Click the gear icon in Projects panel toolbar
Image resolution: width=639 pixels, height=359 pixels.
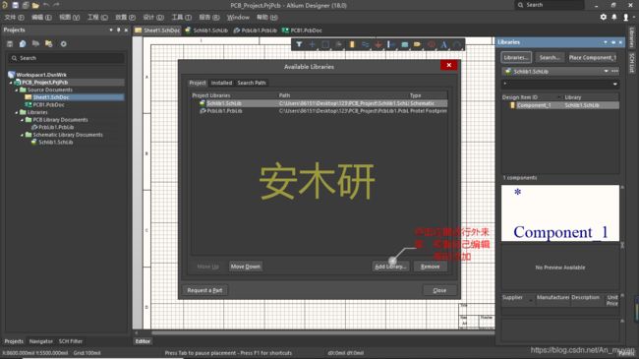click(x=64, y=43)
